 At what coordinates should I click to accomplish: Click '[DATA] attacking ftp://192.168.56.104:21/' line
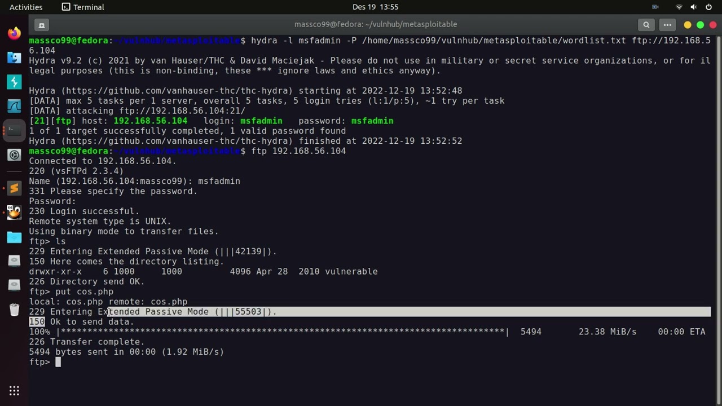(137, 111)
